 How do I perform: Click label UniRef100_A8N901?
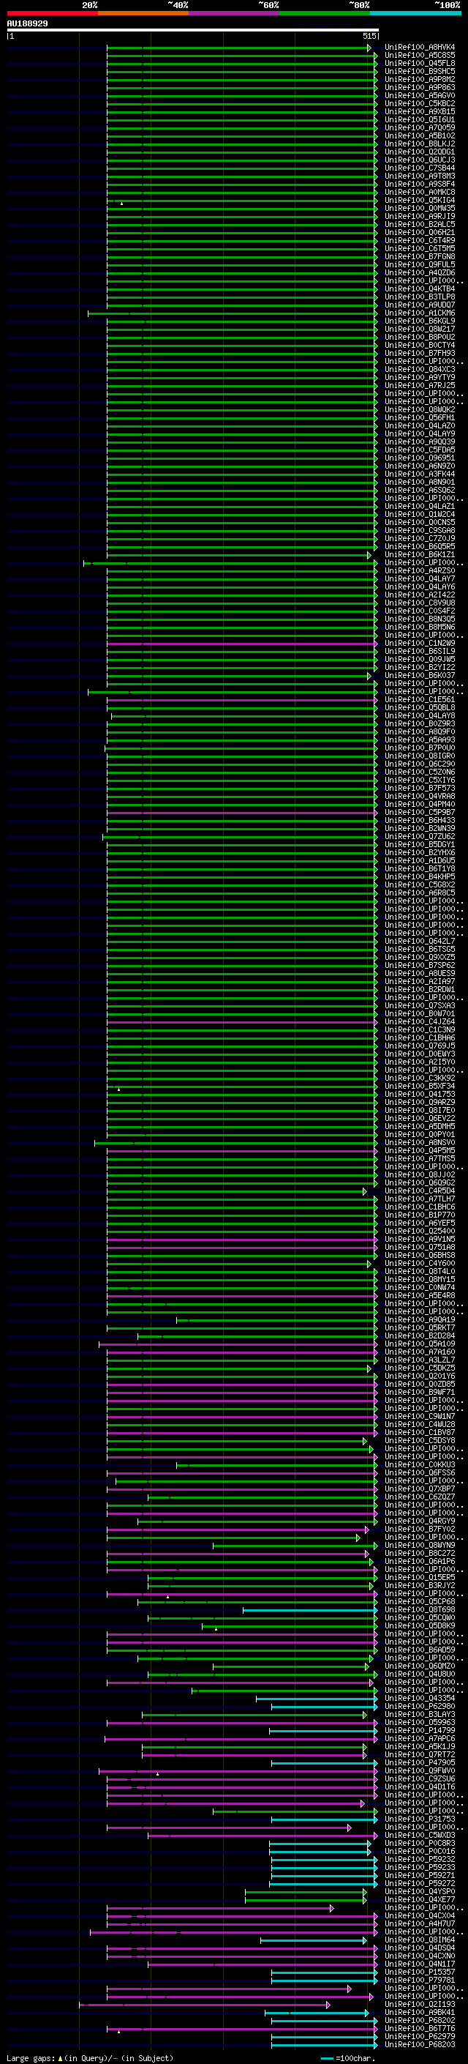[x=420, y=483]
